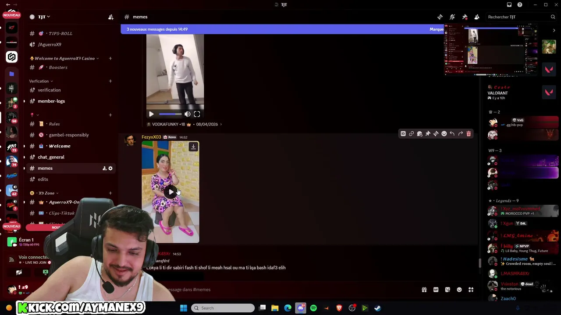Open the sticker picker
The width and height of the screenshot is (561, 315).
447,290
